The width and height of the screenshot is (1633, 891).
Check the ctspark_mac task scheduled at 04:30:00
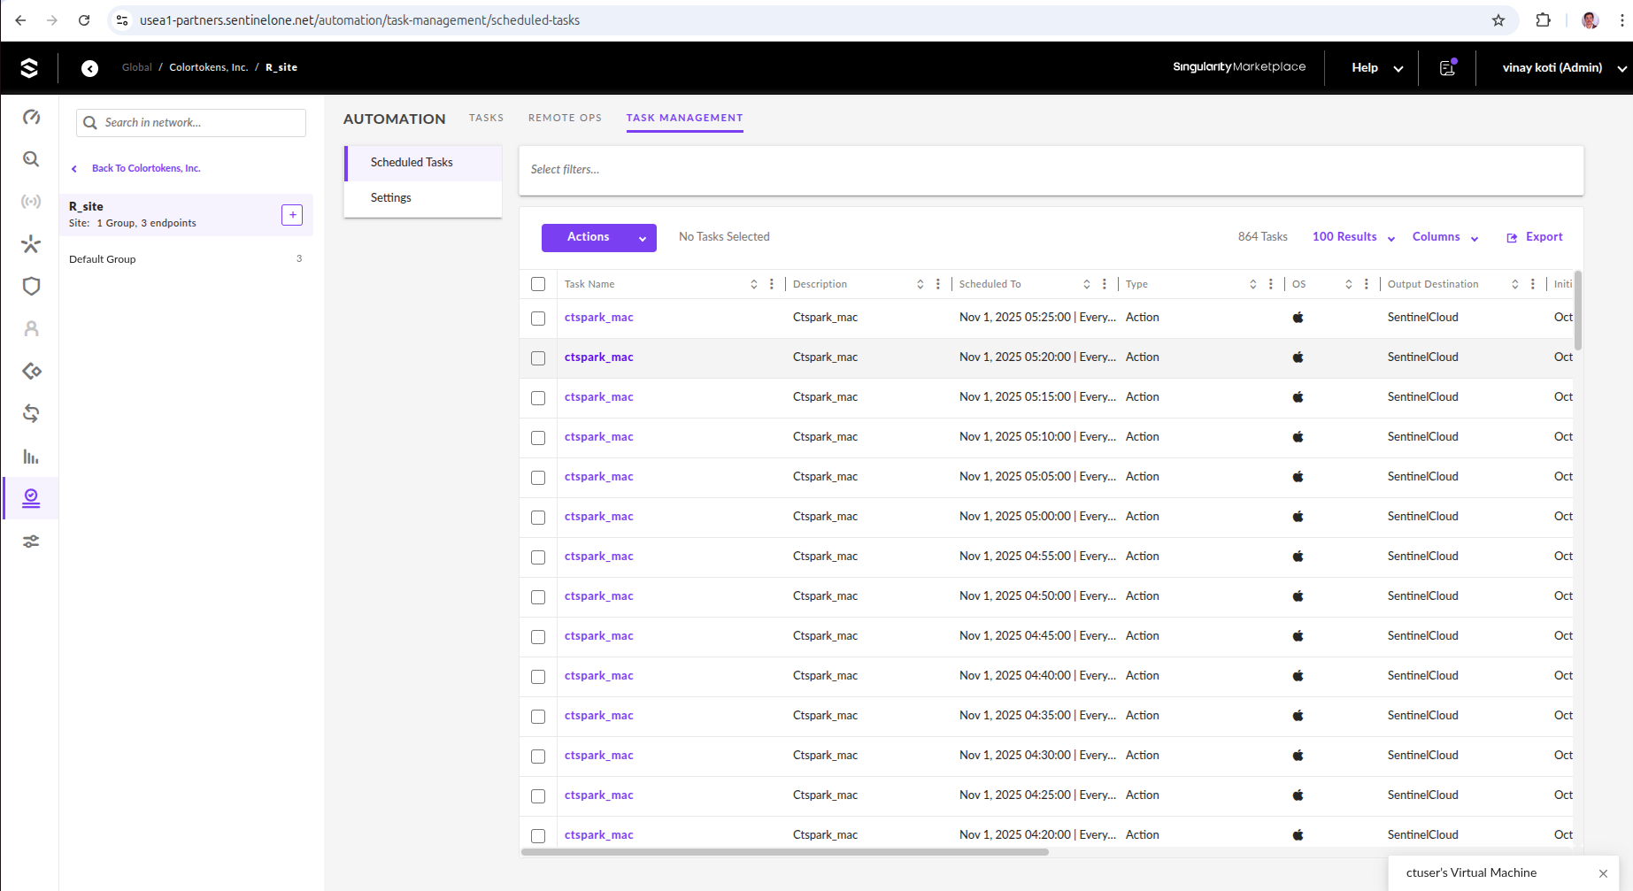coord(538,756)
